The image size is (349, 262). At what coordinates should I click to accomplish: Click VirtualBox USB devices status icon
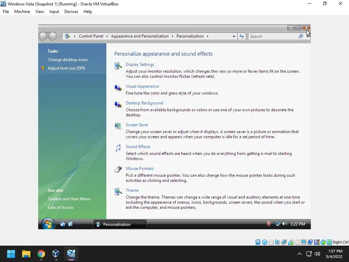point(290,242)
